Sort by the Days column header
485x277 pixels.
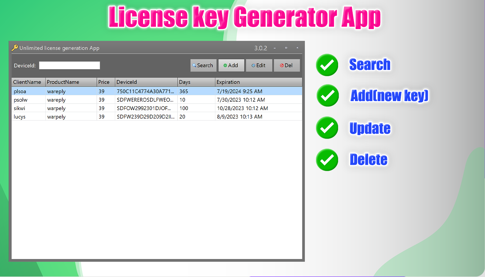tap(185, 82)
